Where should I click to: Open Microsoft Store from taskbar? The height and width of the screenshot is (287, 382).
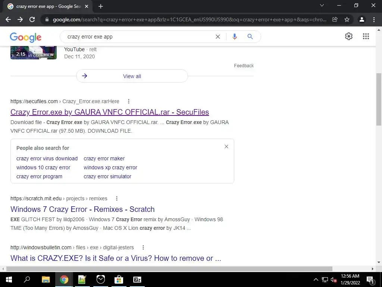(x=119, y=280)
